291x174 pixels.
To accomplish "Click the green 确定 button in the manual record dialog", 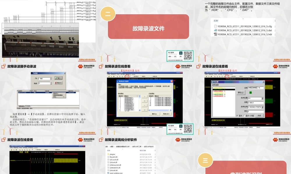I will tap(58, 78).
